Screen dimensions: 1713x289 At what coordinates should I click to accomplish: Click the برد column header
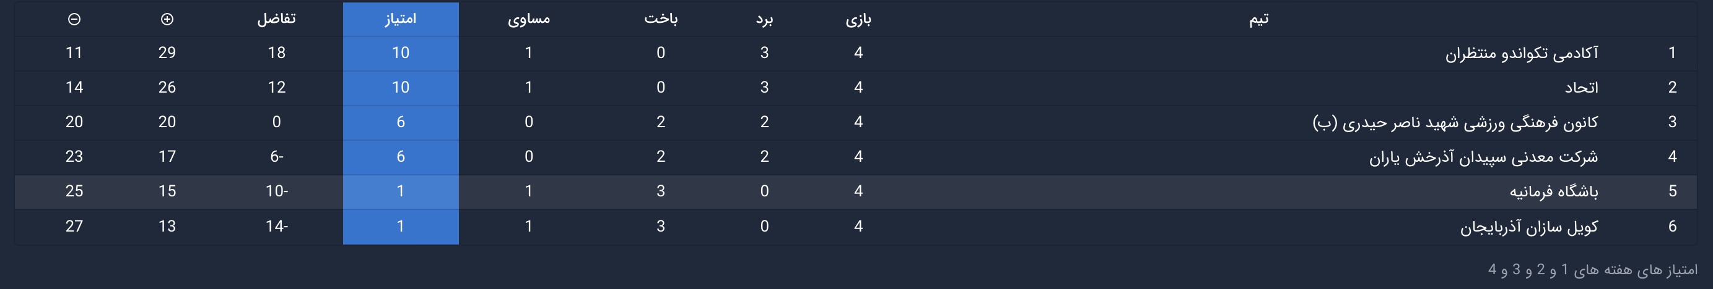[764, 19]
